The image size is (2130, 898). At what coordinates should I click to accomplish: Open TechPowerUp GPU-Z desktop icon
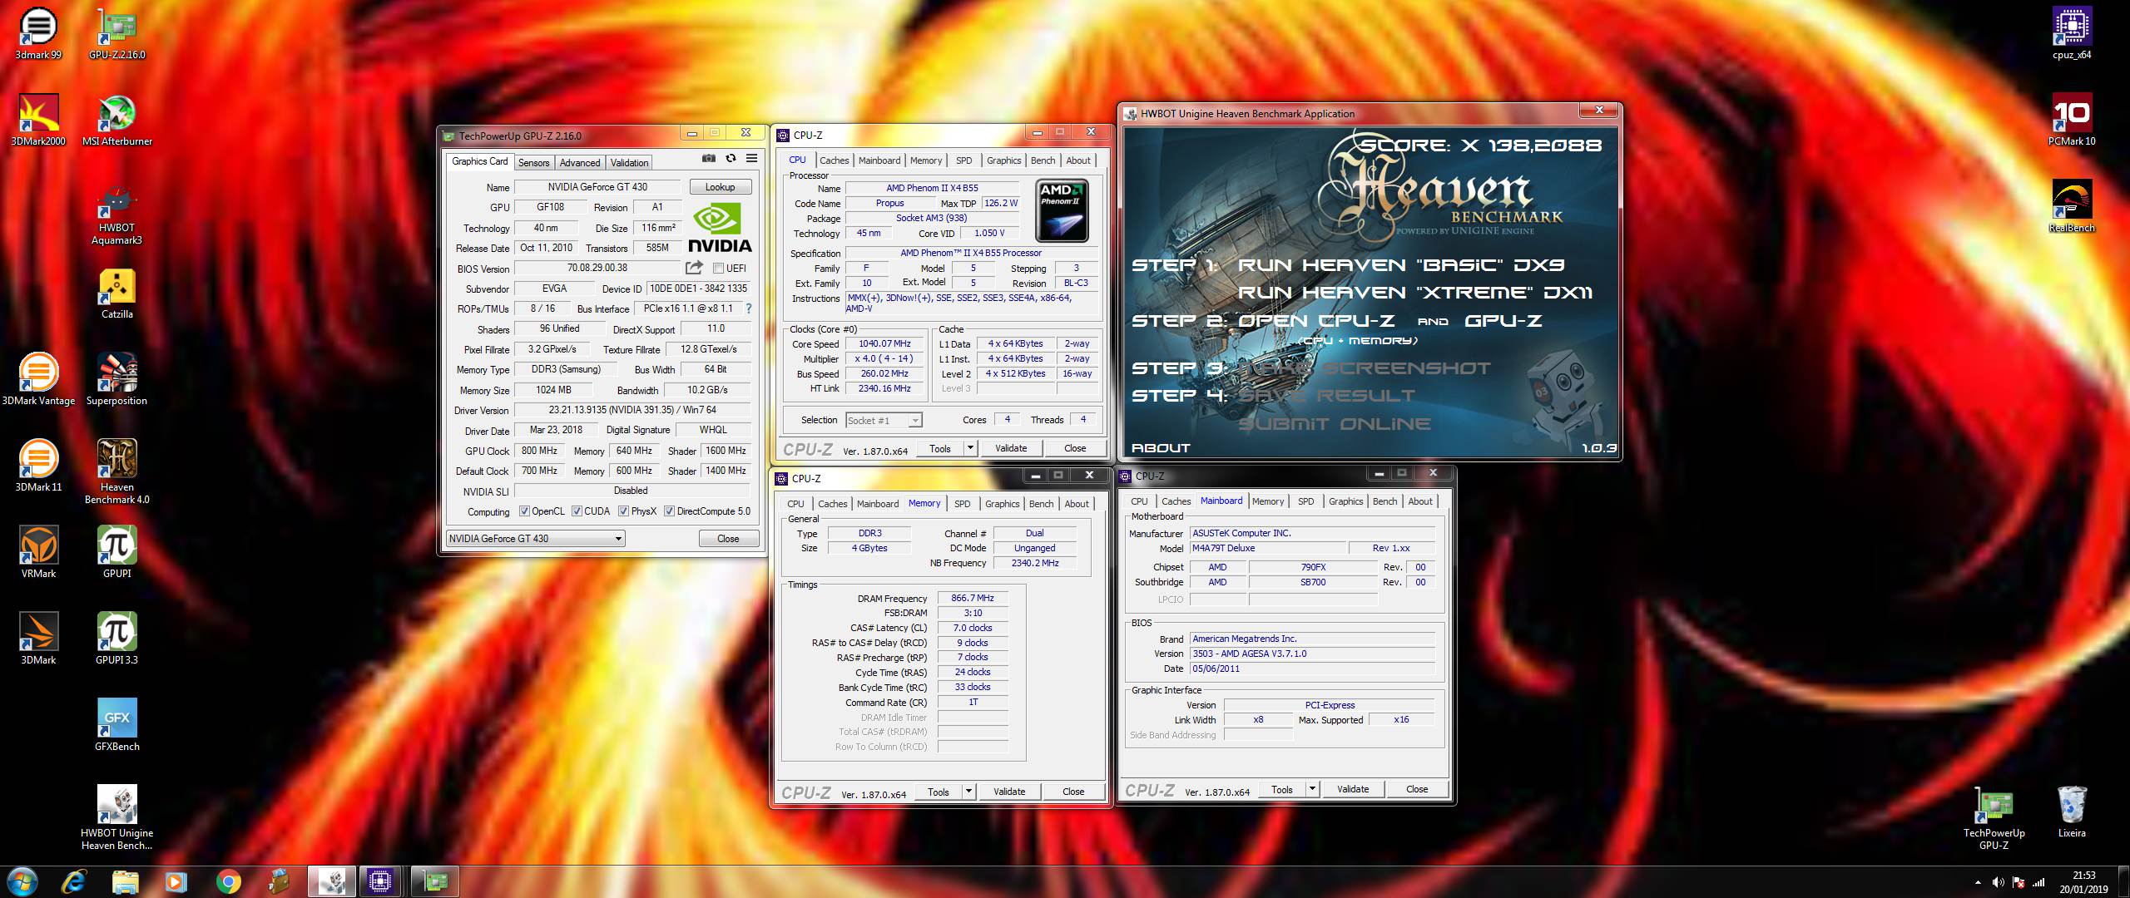(x=1994, y=817)
